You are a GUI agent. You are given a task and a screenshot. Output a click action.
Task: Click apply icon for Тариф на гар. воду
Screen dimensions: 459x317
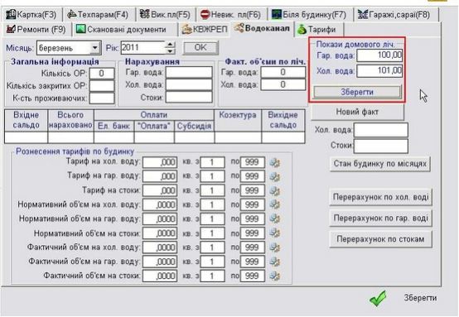pos(274,176)
